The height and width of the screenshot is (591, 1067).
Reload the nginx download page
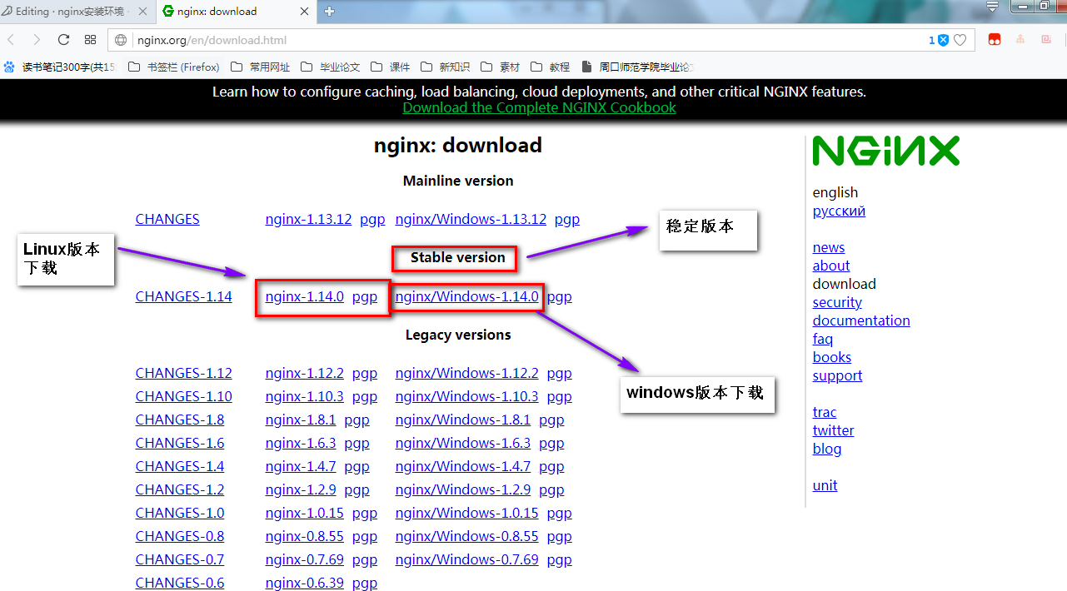point(63,40)
